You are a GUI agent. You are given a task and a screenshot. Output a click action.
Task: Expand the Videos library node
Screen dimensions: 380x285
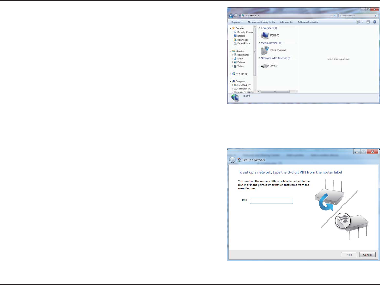pos(233,66)
